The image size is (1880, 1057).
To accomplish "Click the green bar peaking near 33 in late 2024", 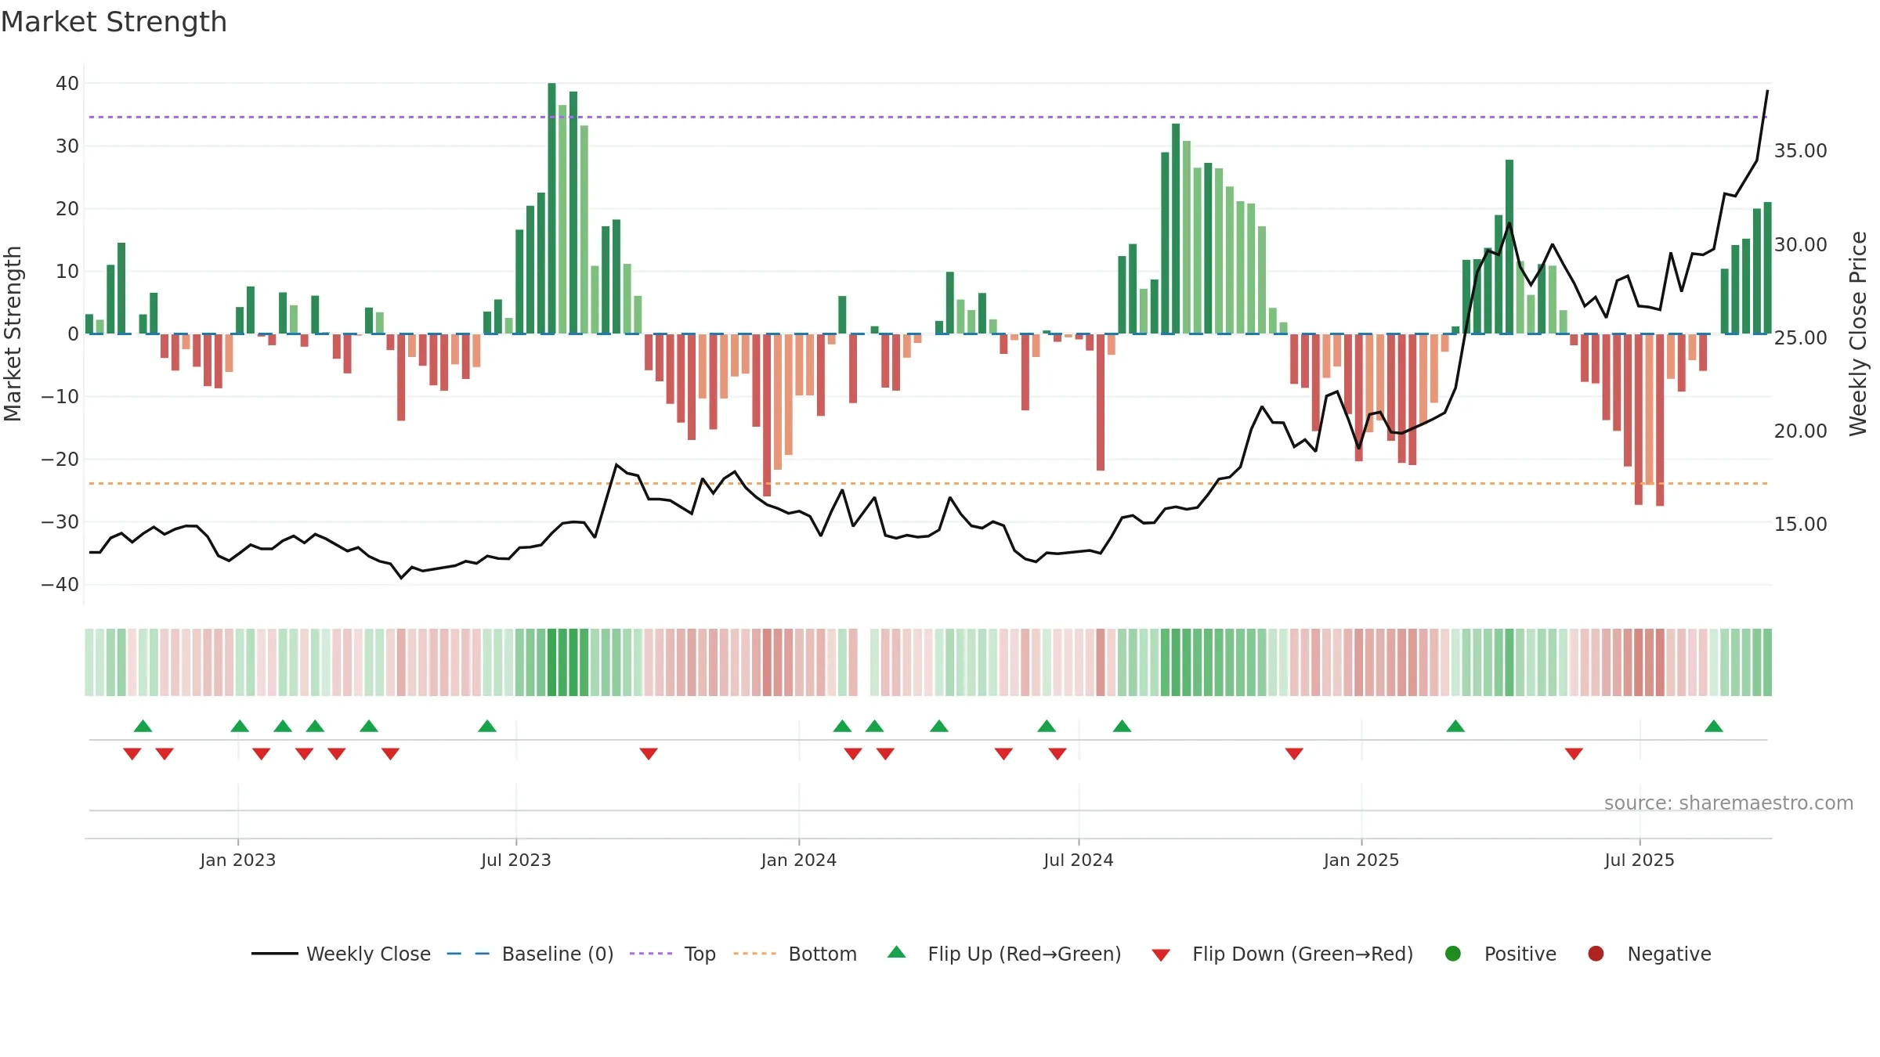I will 1176,229.
